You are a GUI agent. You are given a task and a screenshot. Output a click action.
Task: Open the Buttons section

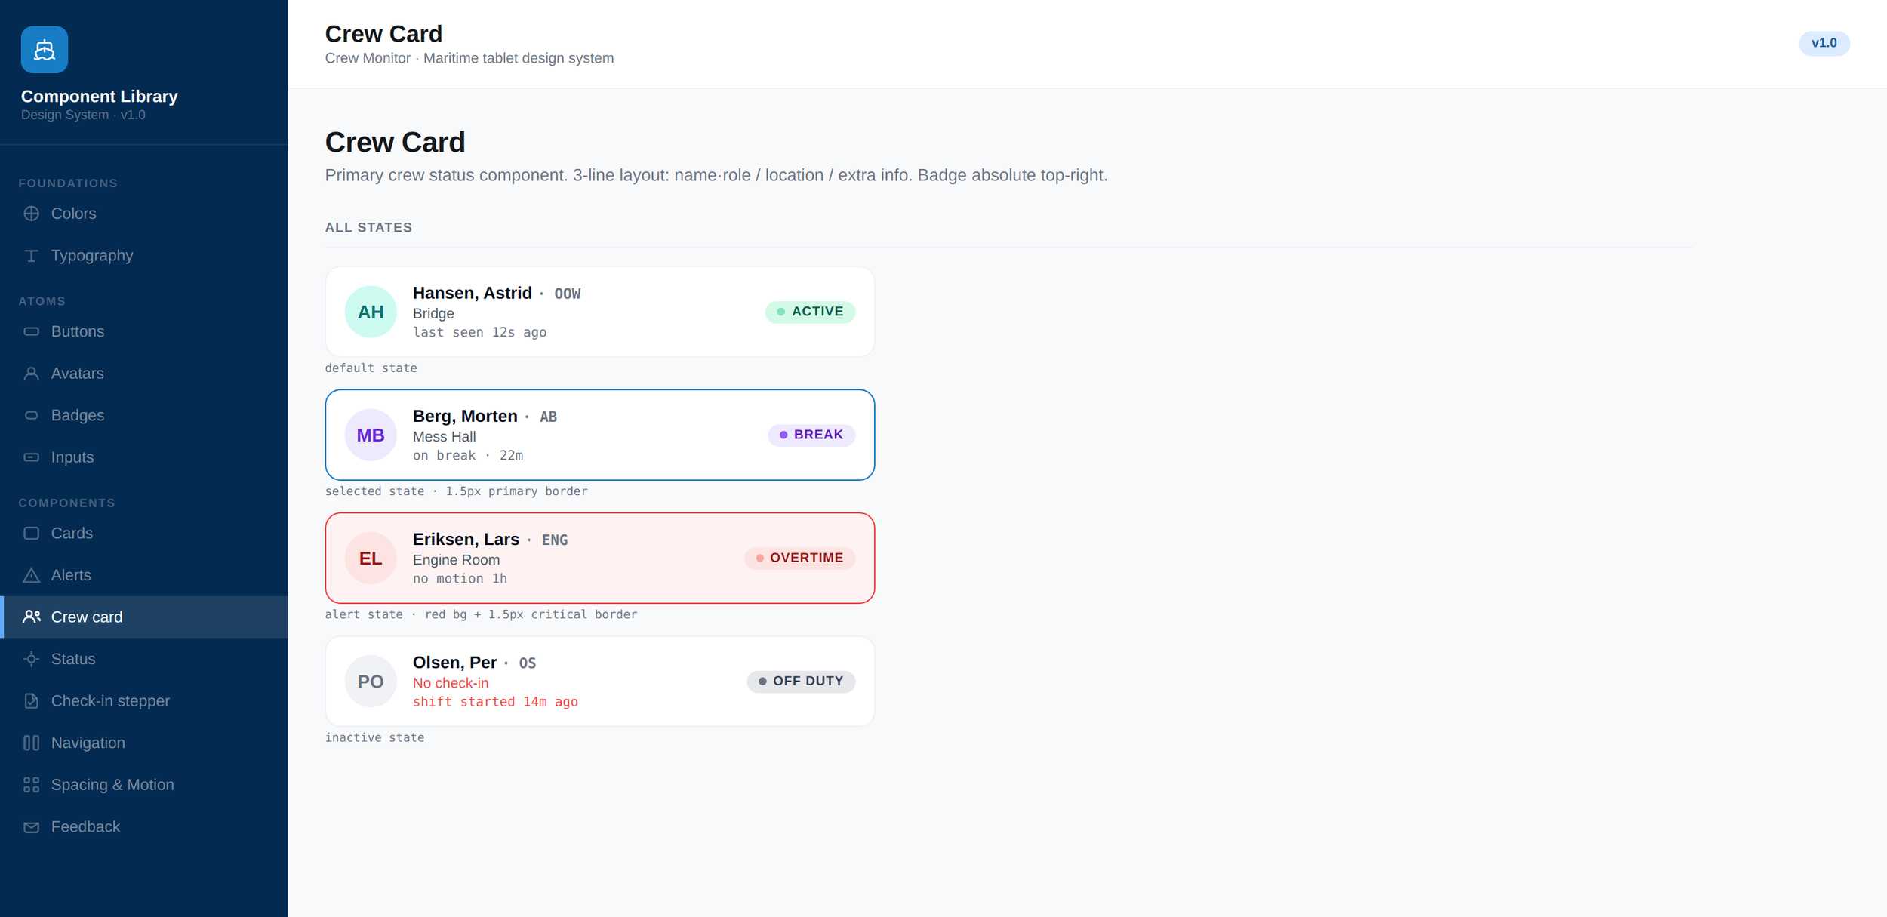144,331
